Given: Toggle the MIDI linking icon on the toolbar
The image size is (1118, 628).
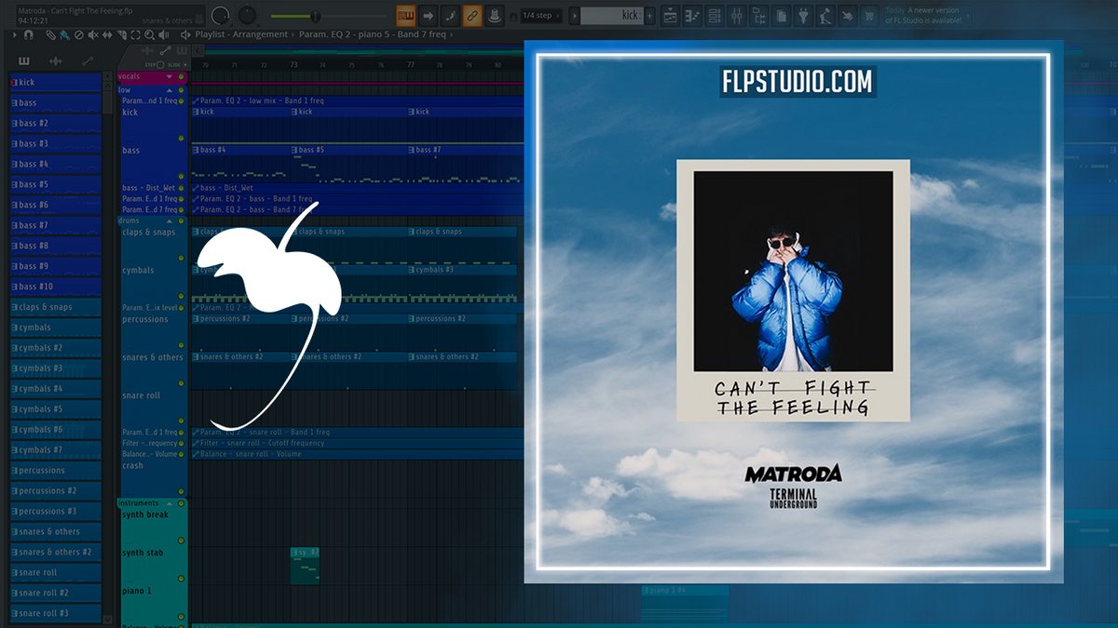Looking at the screenshot, I should tap(472, 16).
